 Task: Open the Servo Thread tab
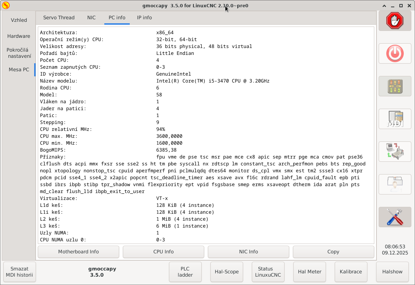pyautogui.click(x=59, y=17)
